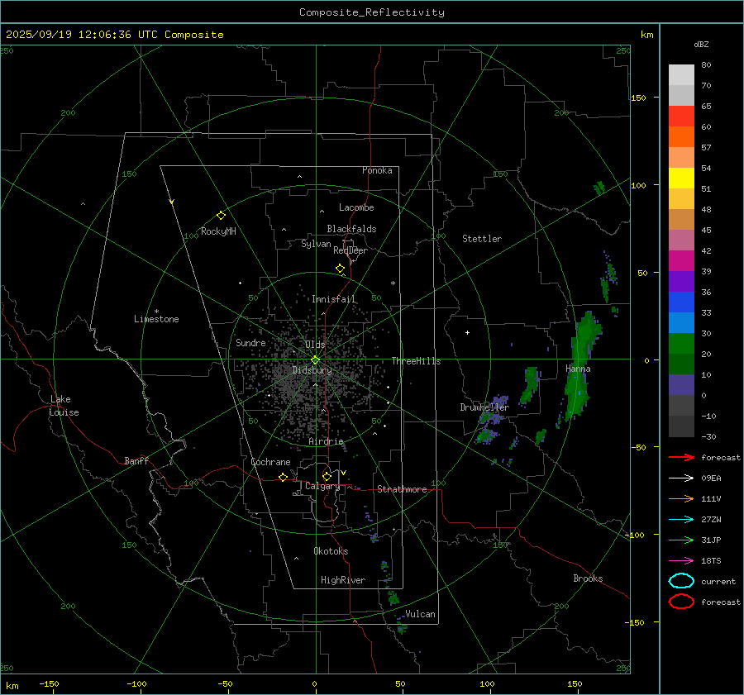Click the yellow diamond marker below Cochrane

tap(283, 478)
